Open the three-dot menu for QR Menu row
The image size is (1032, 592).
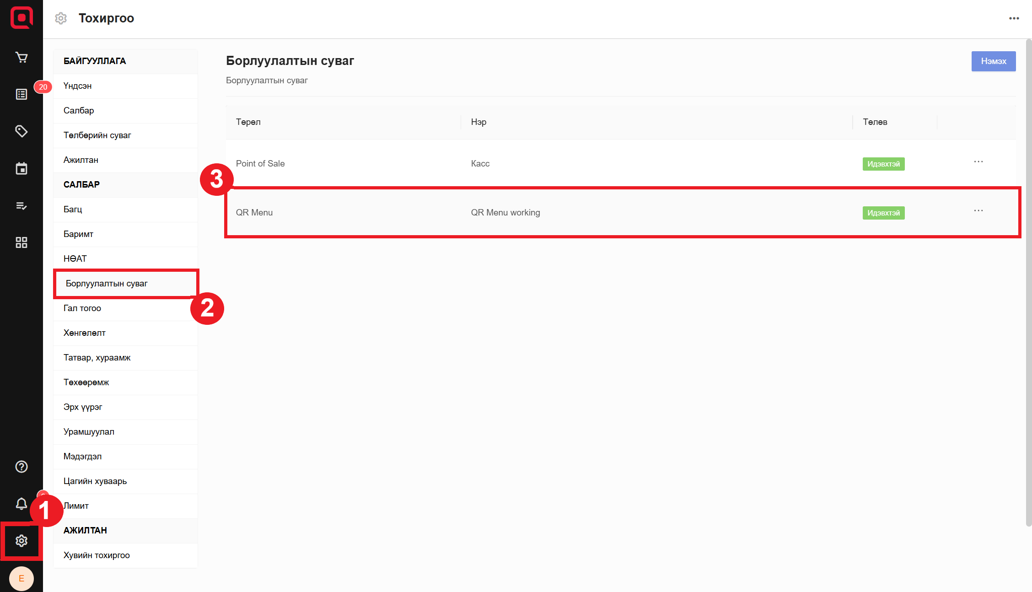[x=978, y=211]
